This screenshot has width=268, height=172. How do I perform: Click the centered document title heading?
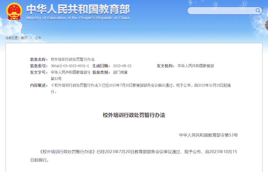pos(134,115)
